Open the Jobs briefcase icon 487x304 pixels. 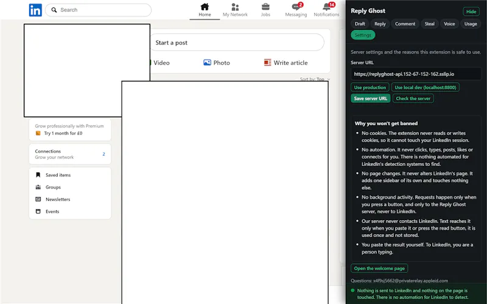(265, 7)
